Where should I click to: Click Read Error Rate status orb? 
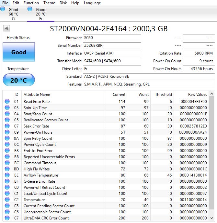(x=7, y=102)
